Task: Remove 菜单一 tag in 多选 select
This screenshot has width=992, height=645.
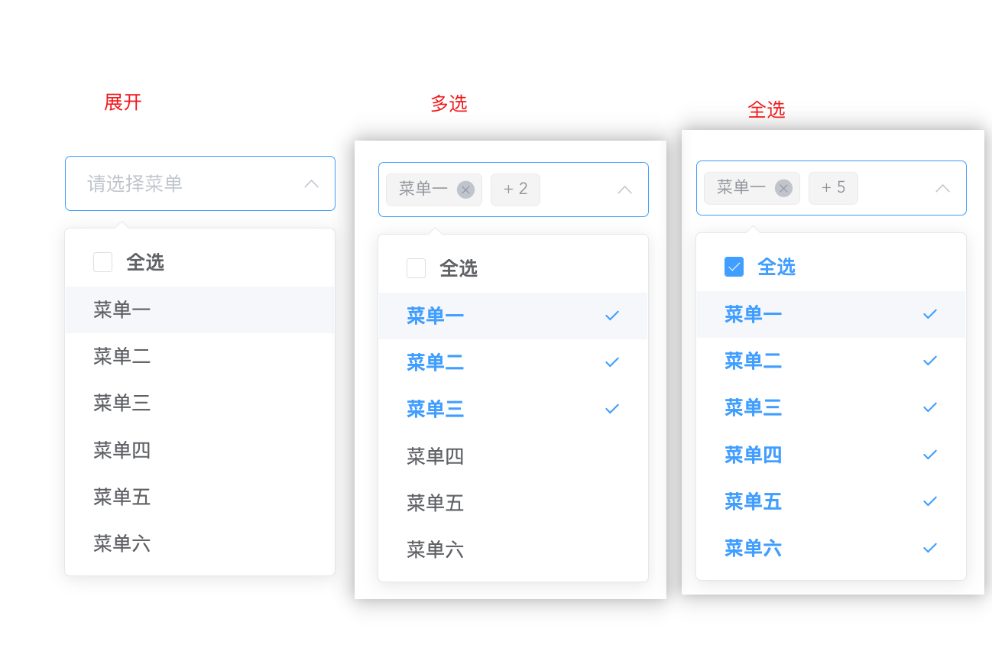Action: pyautogui.click(x=465, y=190)
